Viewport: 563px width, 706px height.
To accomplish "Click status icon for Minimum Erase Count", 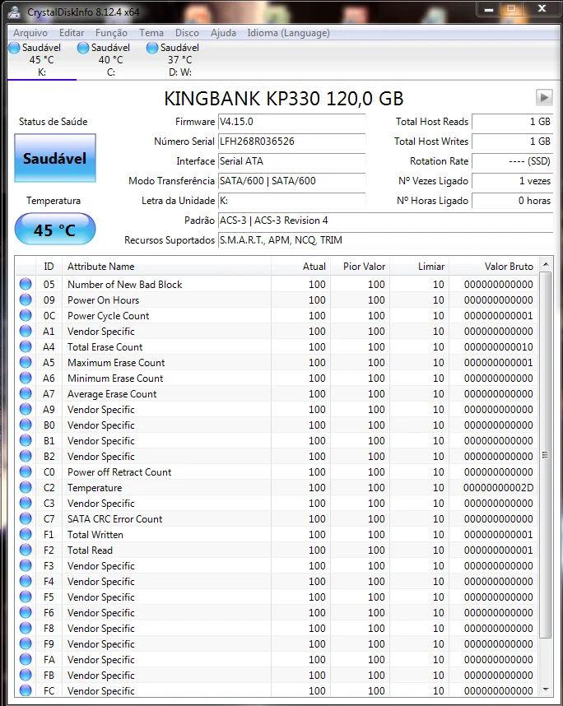I will pyautogui.click(x=26, y=378).
